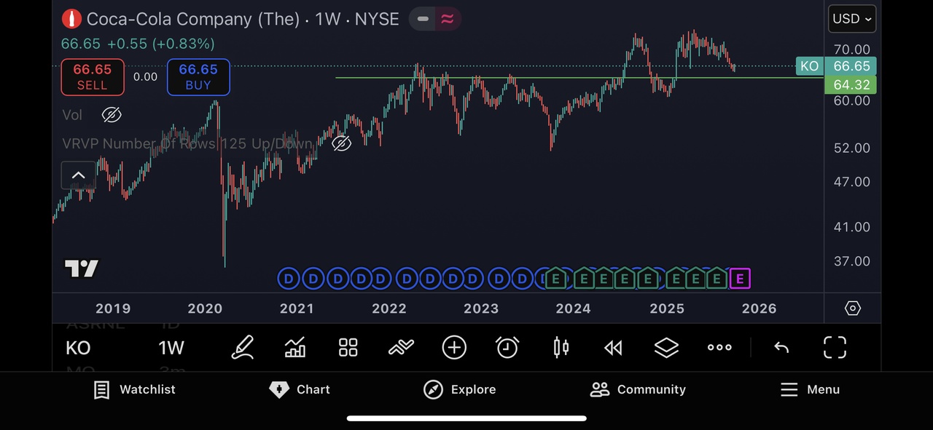933x430 pixels.
Task: Switch to the Watchlist tab
Action: (x=135, y=389)
